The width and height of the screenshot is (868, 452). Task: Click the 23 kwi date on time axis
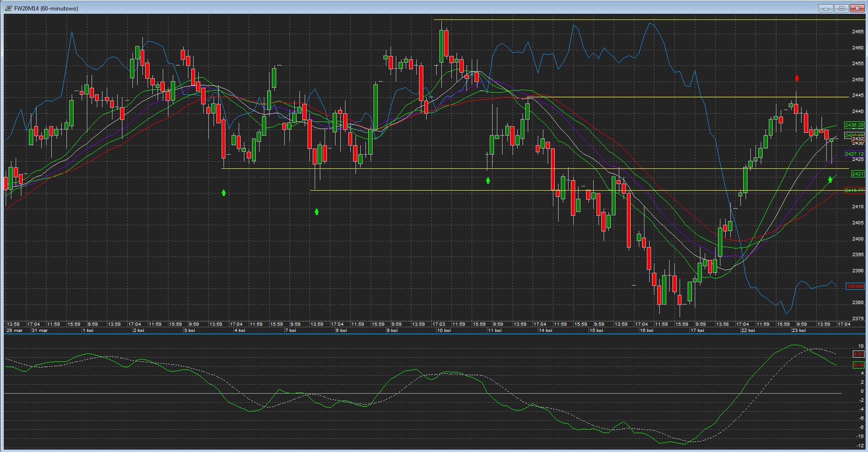(799, 331)
